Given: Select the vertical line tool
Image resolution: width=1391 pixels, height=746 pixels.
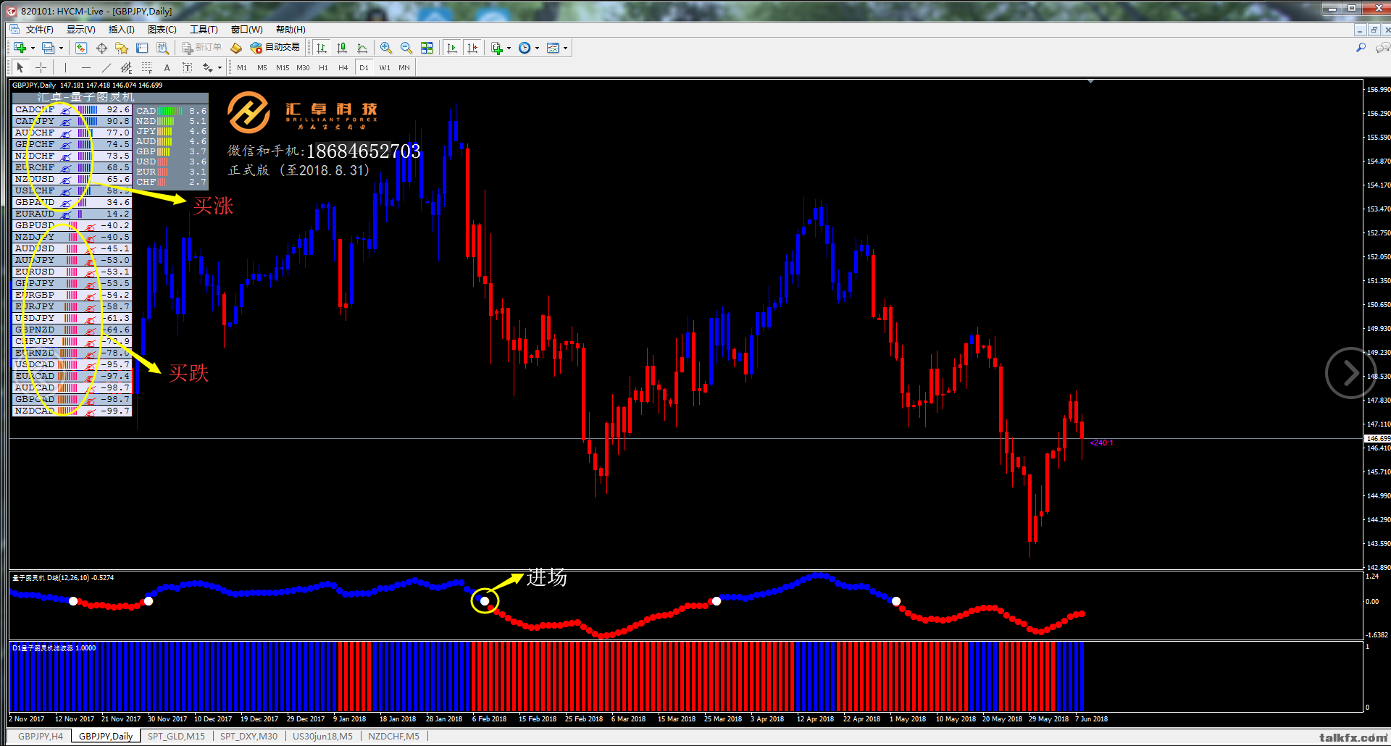Looking at the screenshot, I should (x=65, y=67).
